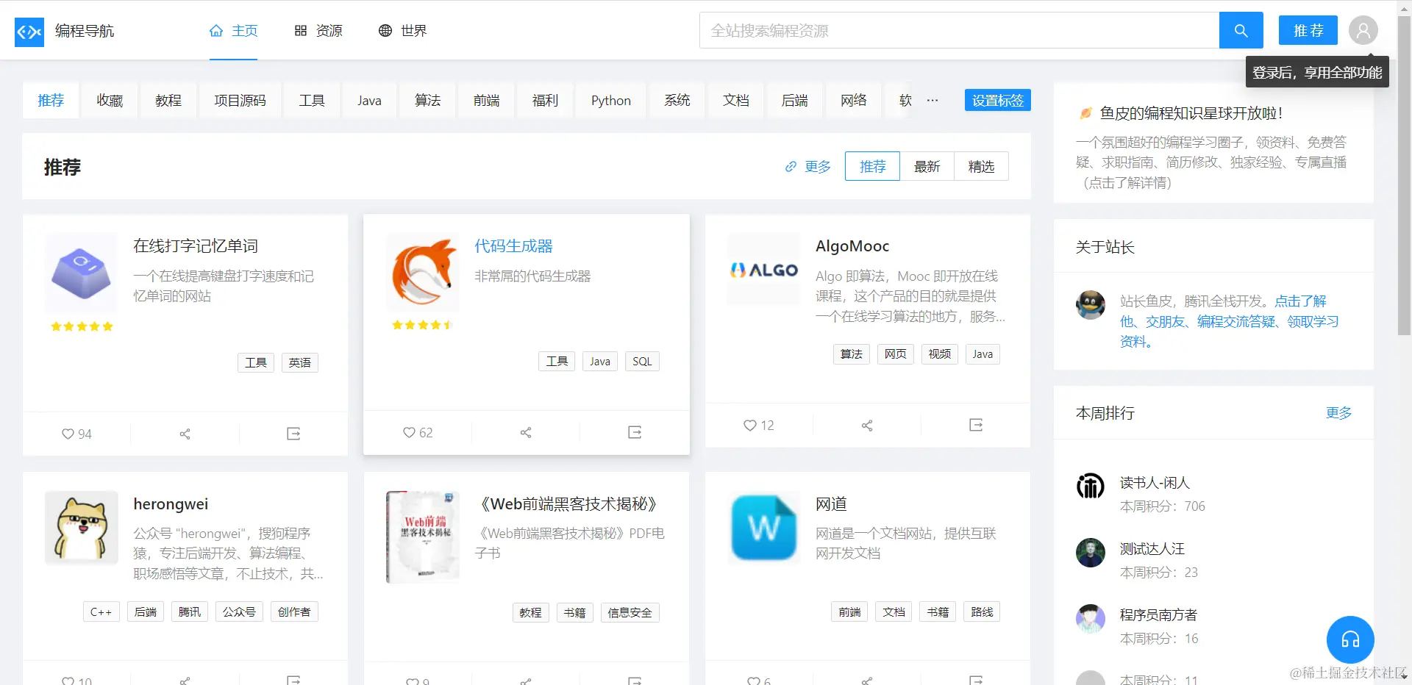The image size is (1412, 685).
Task: Open the user avatar icon
Action: (x=1363, y=31)
